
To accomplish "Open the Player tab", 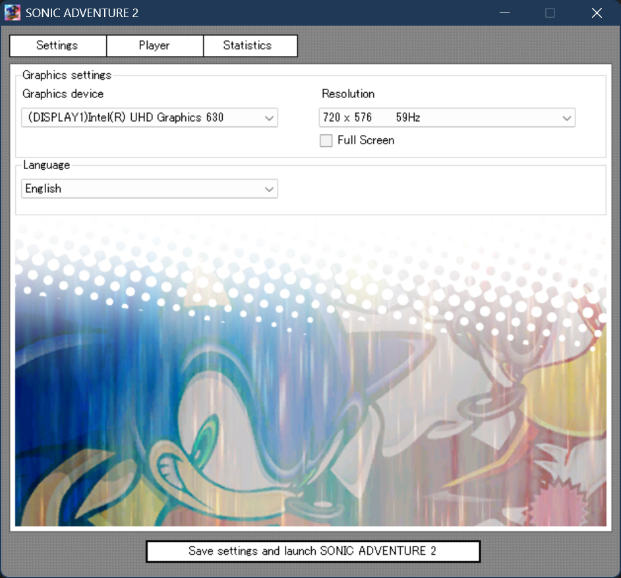I will pyautogui.click(x=154, y=45).
